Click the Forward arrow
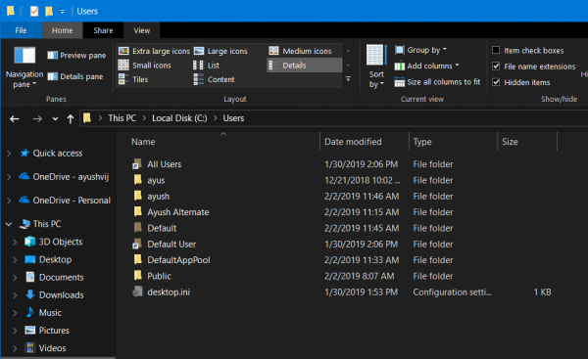The width and height of the screenshot is (588, 359). 37,119
